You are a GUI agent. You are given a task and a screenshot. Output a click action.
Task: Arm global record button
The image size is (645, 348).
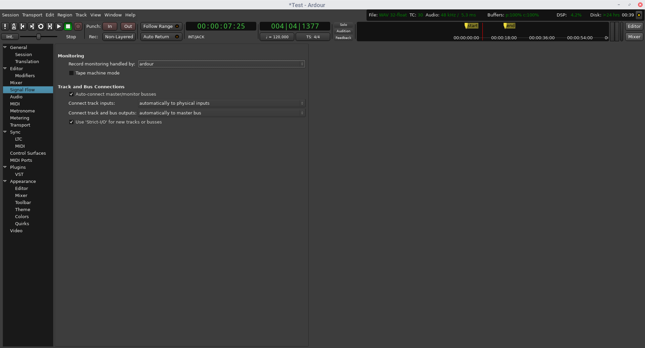(x=78, y=26)
